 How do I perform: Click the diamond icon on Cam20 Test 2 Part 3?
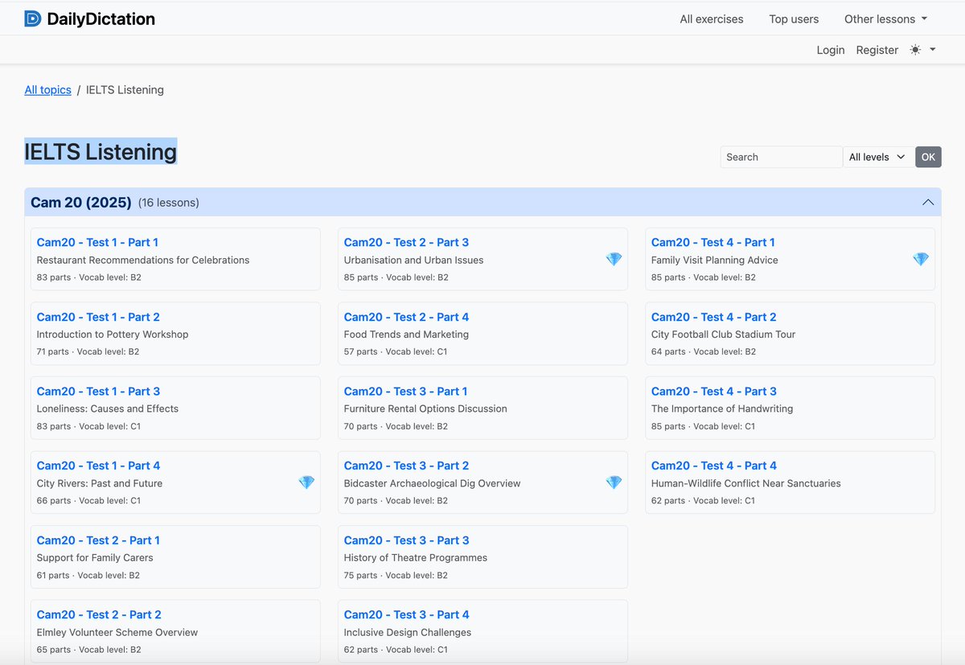point(614,259)
